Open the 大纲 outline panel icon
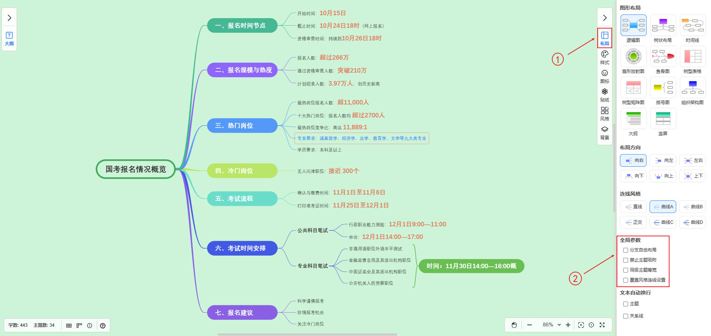711x336 pixels. coord(9,39)
